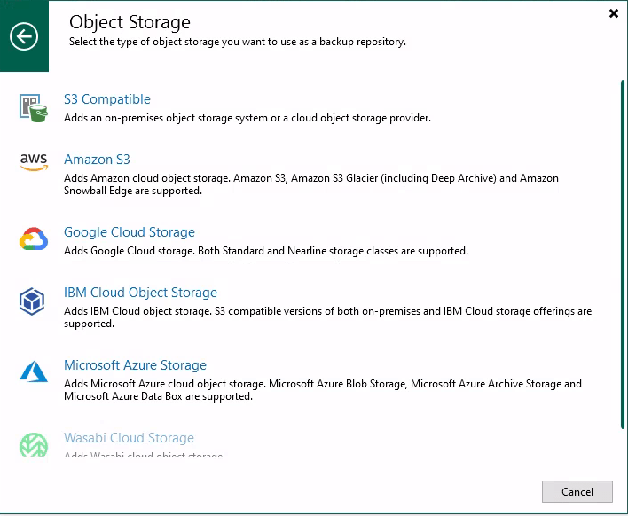
Task: Close the Object Storage dialog
Action: [613, 13]
